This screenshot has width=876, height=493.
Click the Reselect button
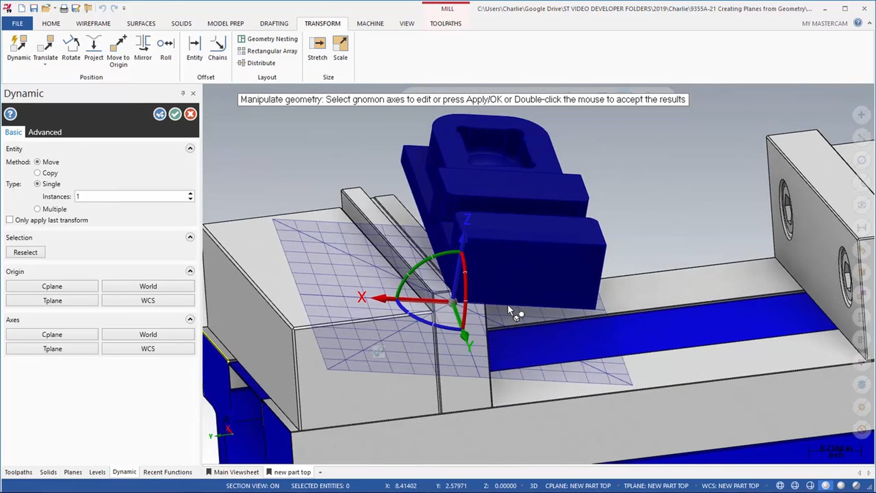pyautogui.click(x=25, y=252)
